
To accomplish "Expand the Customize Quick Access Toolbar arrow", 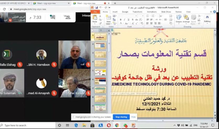I will (109, 7).
